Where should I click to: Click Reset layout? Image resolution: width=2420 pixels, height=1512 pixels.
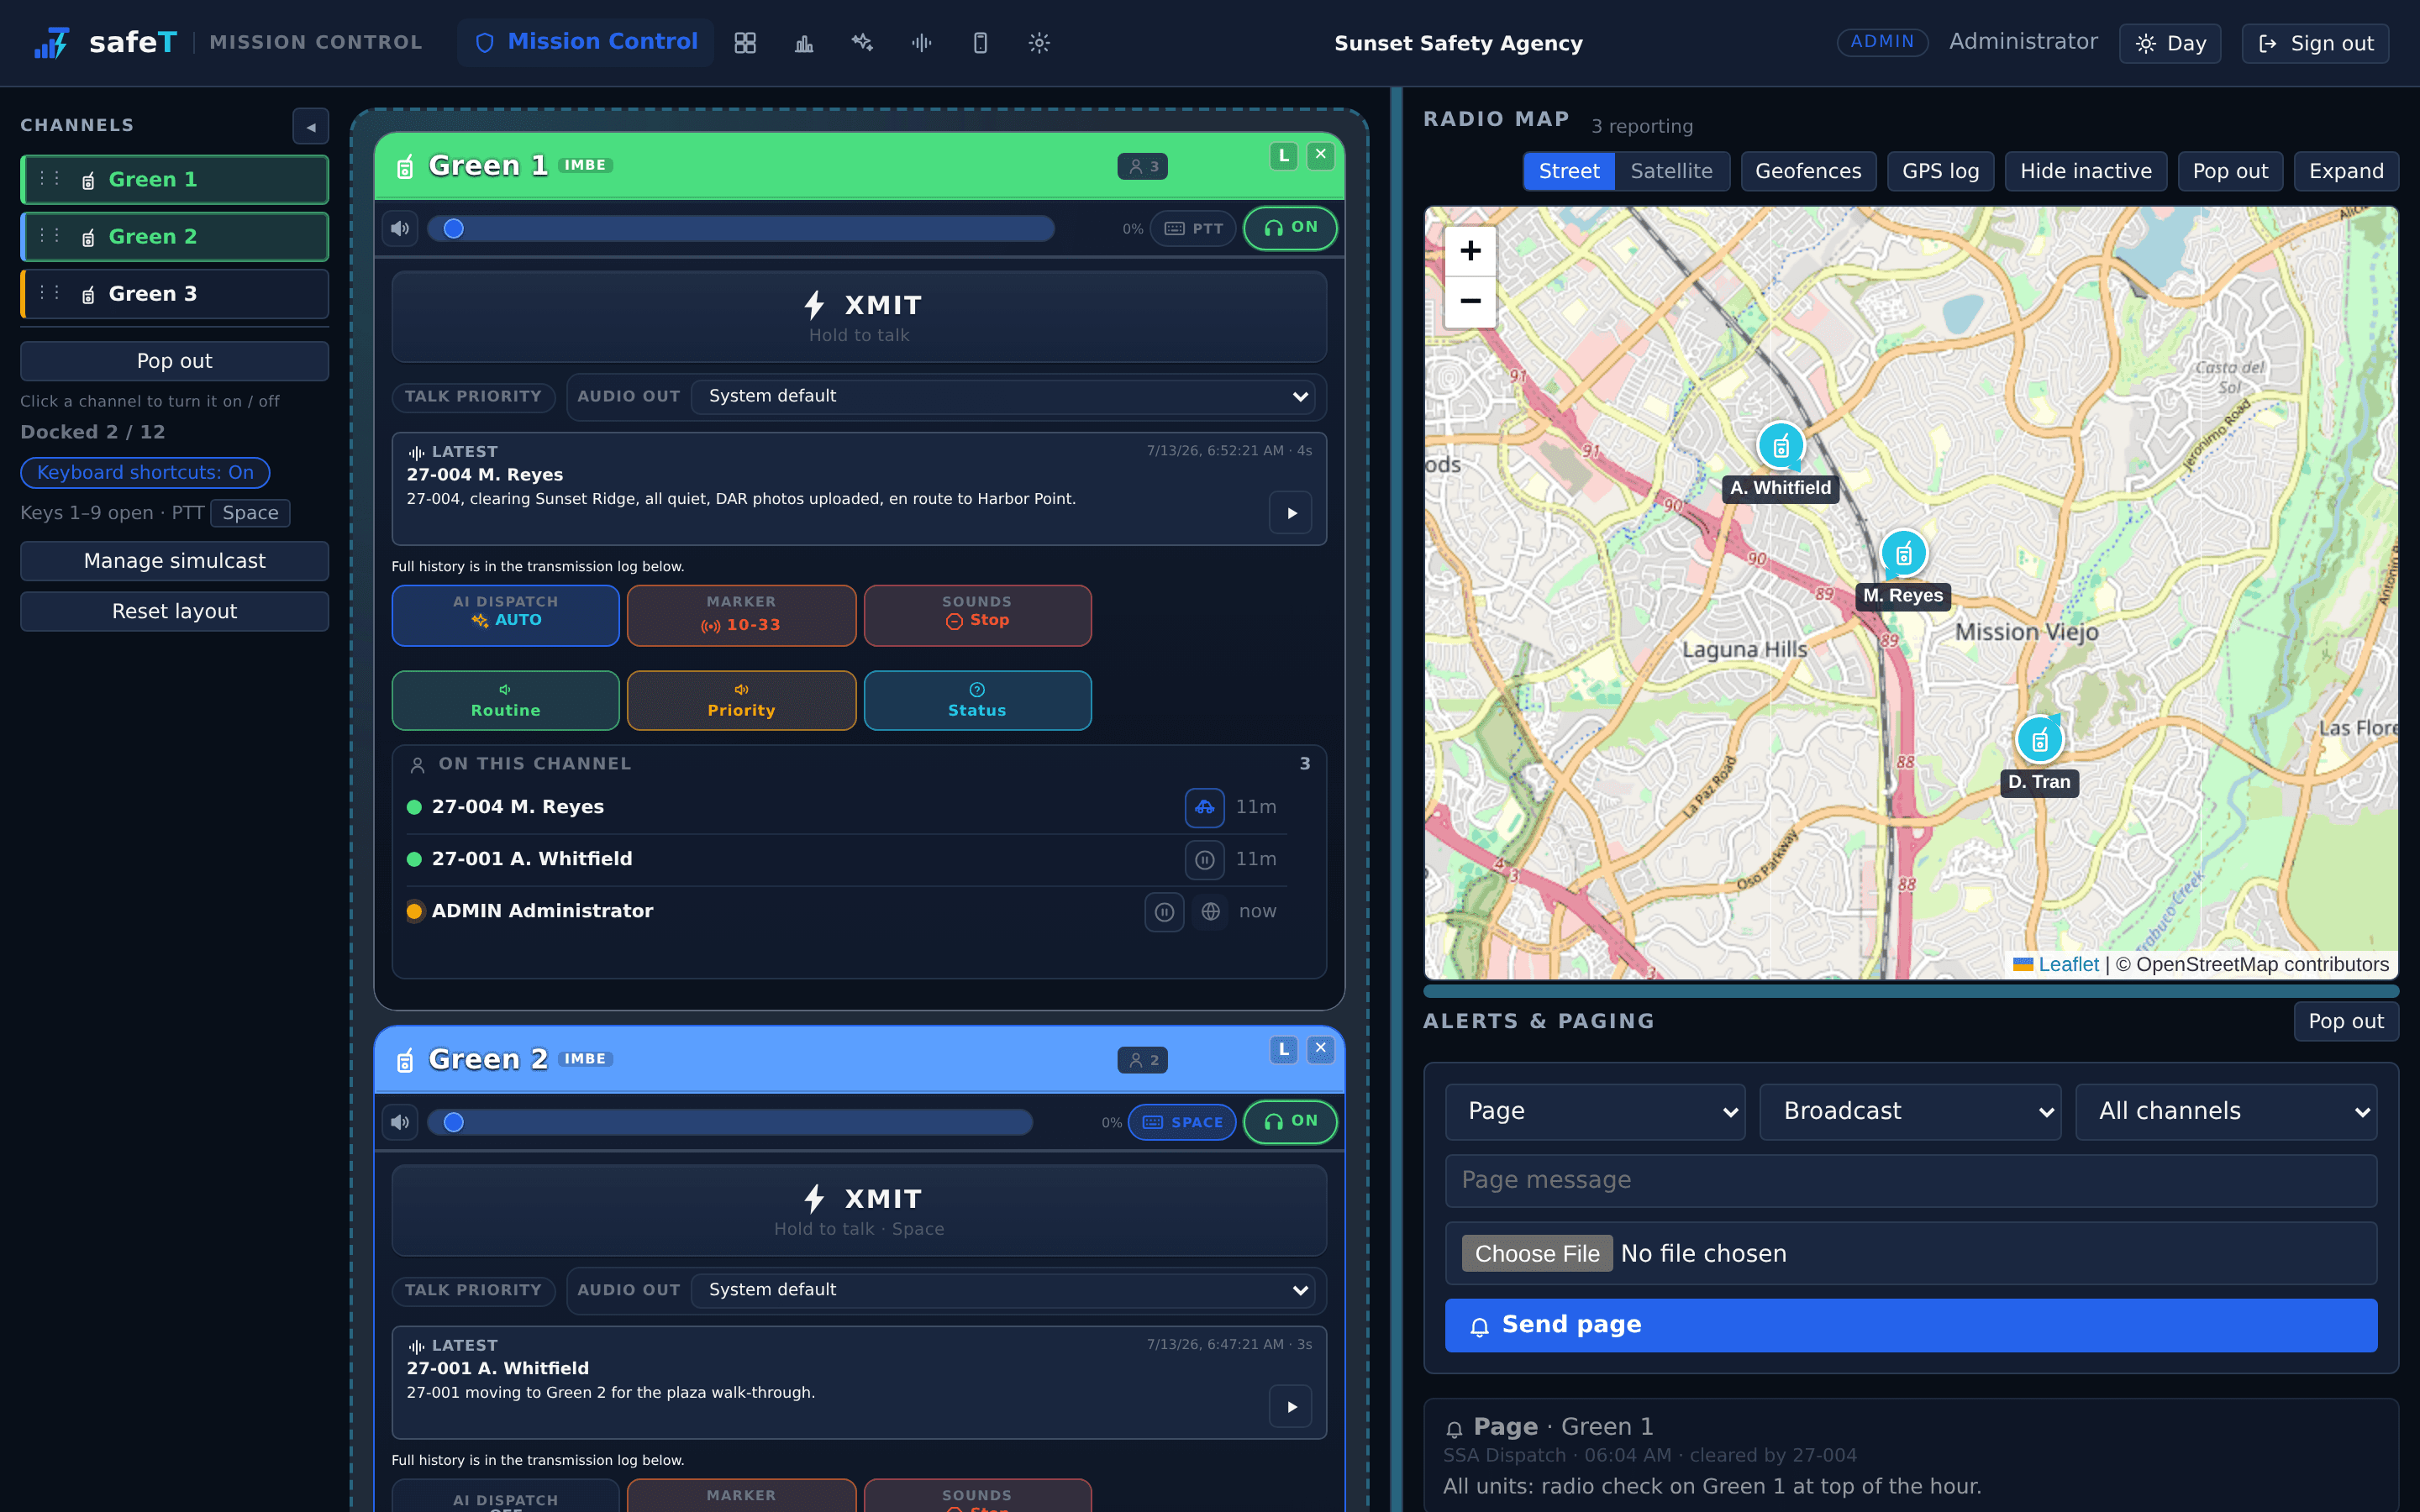(x=175, y=612)
